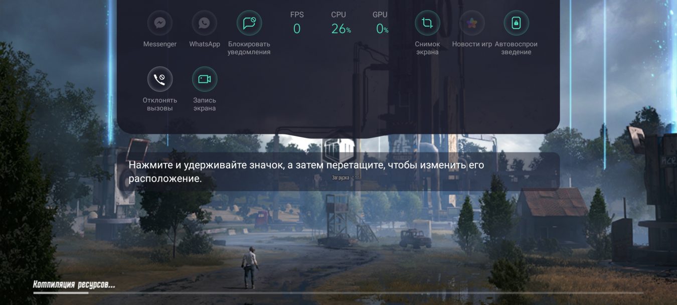Click the Загрузка text under the logo
677x305 pixels.
click(x=341, y=178)
